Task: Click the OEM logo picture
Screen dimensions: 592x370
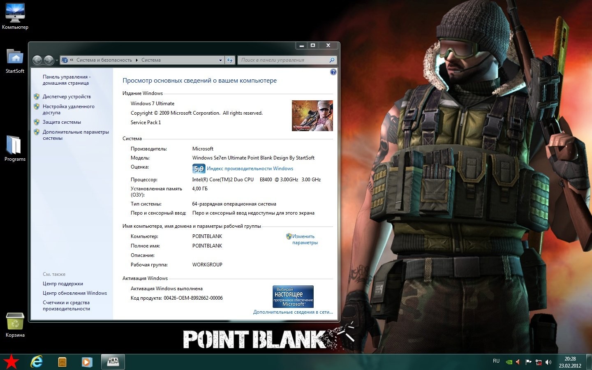Action: (312, 116)
